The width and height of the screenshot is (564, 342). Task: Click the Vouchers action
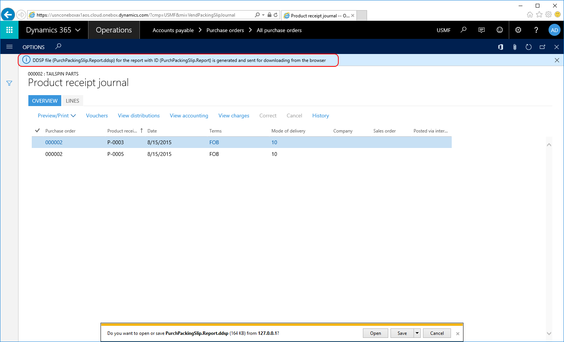tap(97, 116)
